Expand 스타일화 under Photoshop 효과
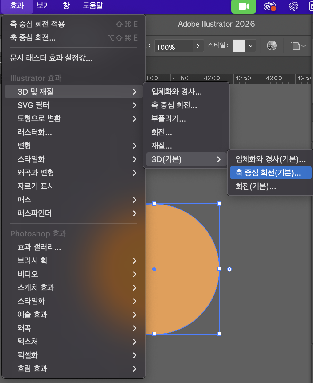Image resolution: width=313 pixels, height=383 pixels. (74, 301)
